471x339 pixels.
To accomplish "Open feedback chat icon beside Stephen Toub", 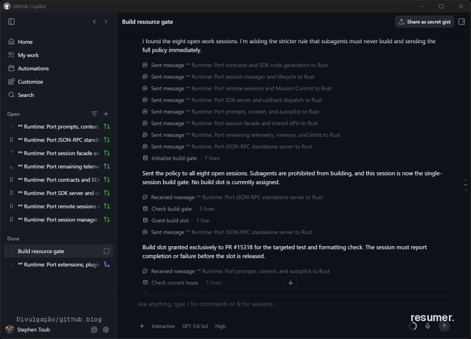I will (94, 330).
